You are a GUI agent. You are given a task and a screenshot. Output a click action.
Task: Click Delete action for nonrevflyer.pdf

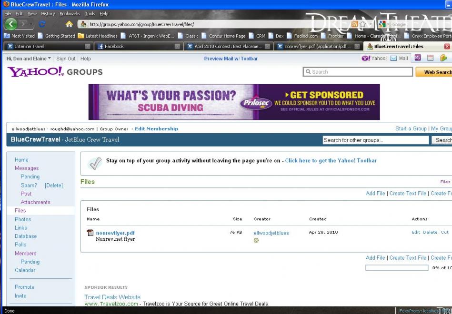pos(430,232)
